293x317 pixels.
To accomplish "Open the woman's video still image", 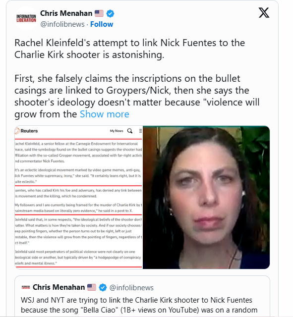I will [206, 197].
